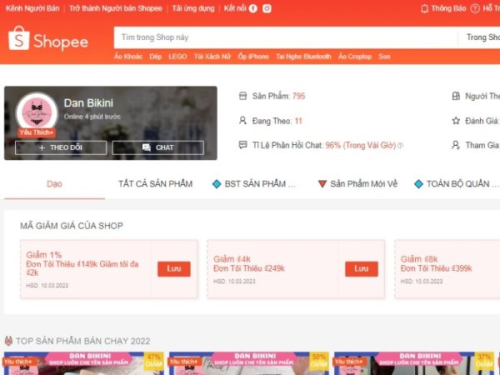Viewport: 500px width, 375px height.
Task: Click the shop search input field
Action: [x=283, y=37]
